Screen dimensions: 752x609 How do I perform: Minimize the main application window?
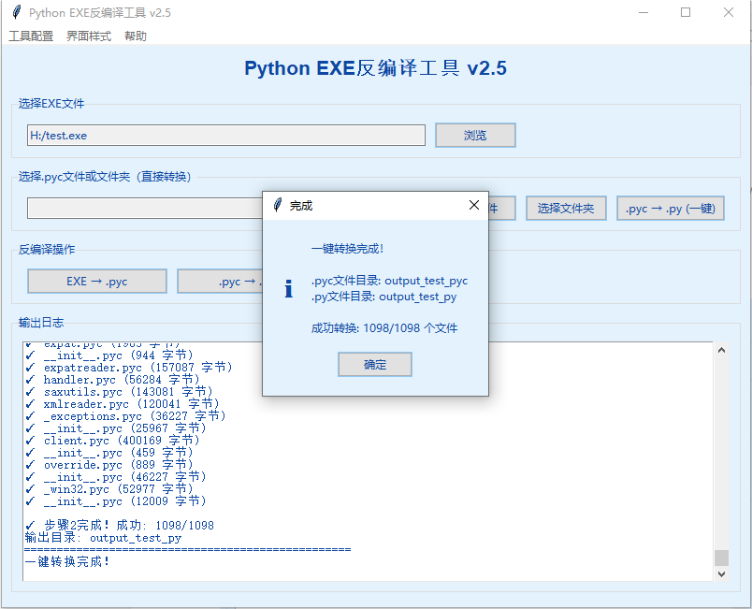click(644, 12)
